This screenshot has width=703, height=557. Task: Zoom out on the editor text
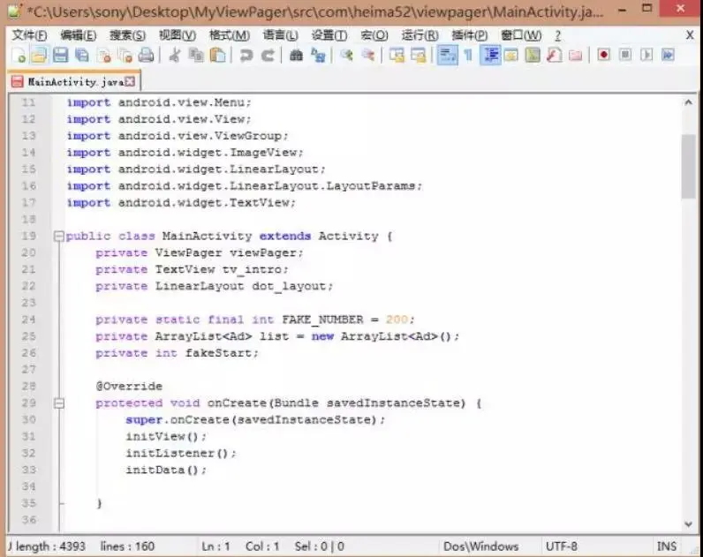click(368, 56)
